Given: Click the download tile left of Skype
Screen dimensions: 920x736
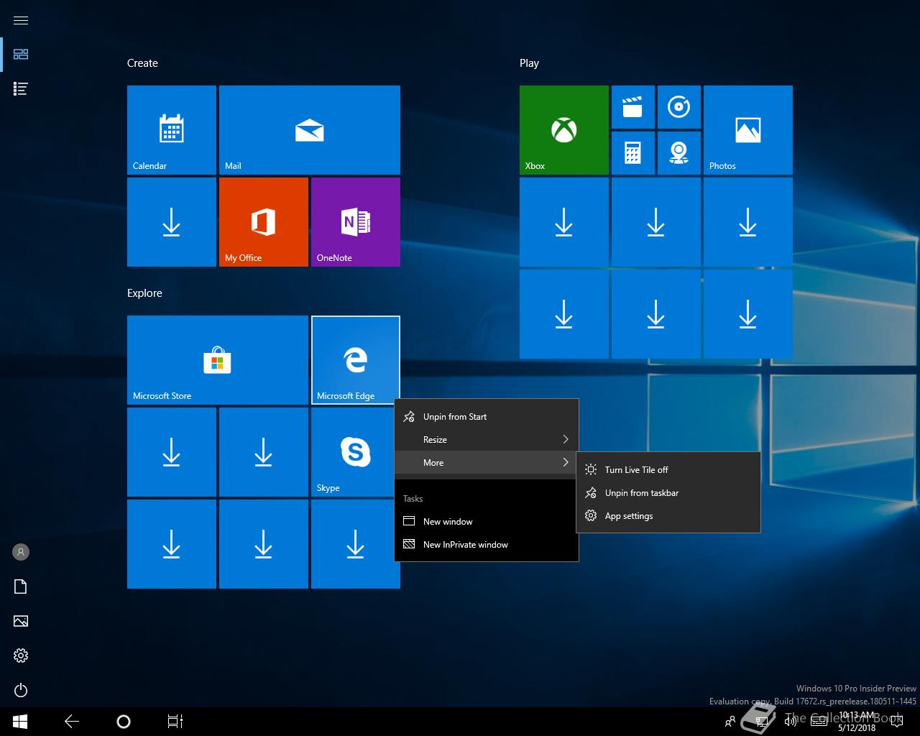Looking at the screenshot, I should (x=264, y=452).
